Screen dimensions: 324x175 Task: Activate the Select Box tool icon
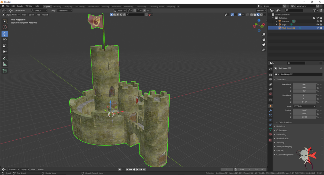5,21
